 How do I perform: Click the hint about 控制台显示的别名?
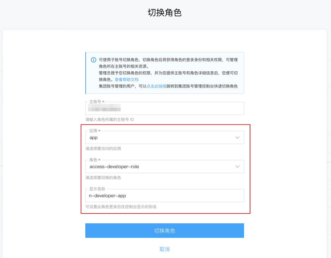pos(121,207)
